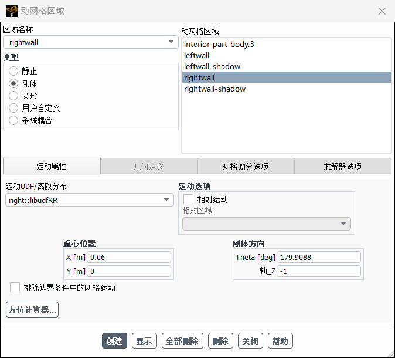Select highlighted rightwall in zone list
The width and height of the screenshot is (395, 358).
coord(287,77)
